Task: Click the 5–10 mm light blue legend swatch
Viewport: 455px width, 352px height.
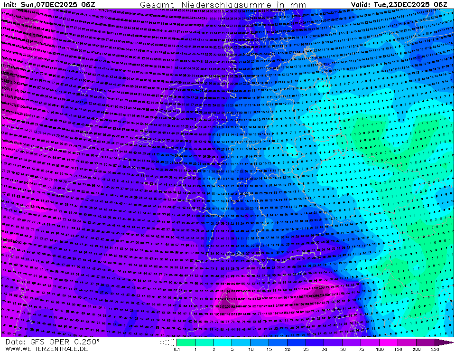Action: click(x=241, y=342)
